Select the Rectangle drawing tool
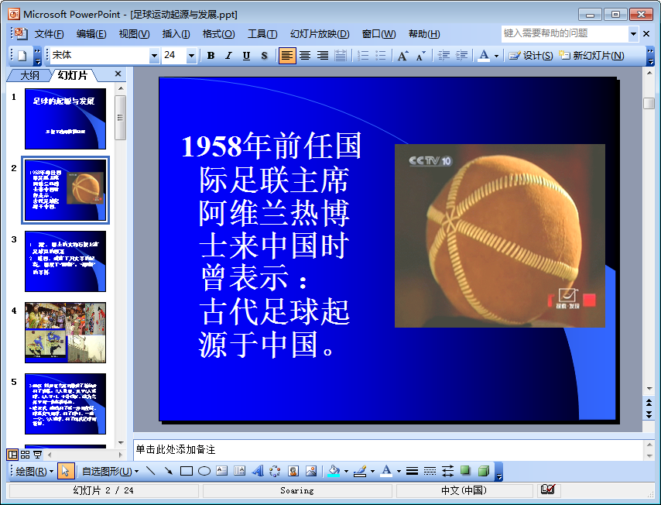 [x=187, y=471]
